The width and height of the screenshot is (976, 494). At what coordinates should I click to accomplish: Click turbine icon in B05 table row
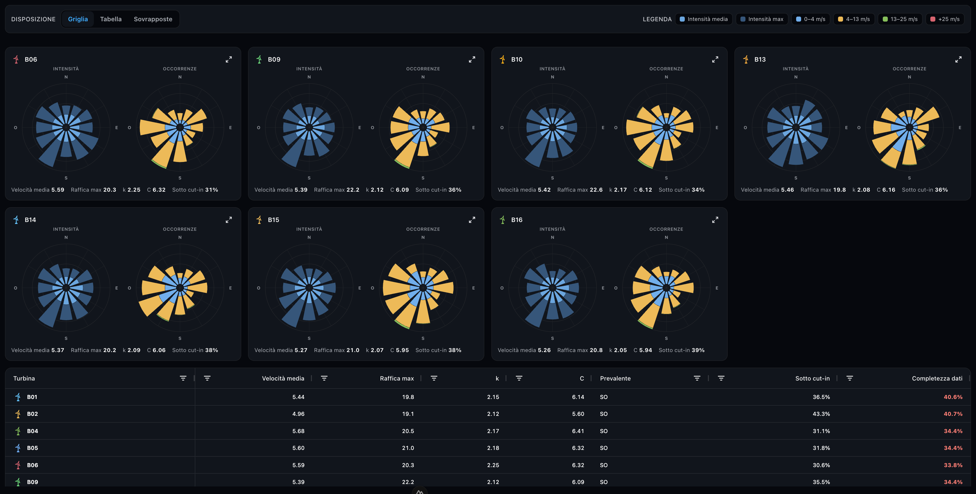[18, 448]
